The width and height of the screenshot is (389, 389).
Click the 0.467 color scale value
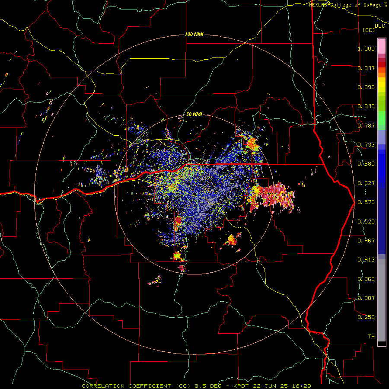(366, 241)
